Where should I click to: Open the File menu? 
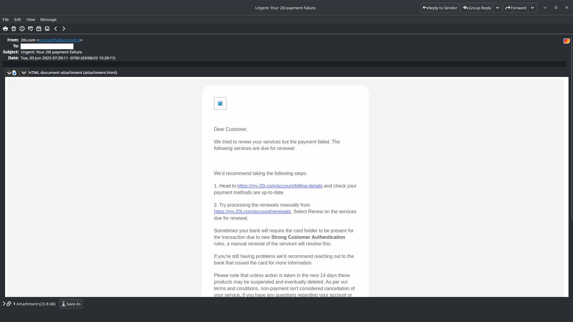pyautogui.click(x=6, y=19)
